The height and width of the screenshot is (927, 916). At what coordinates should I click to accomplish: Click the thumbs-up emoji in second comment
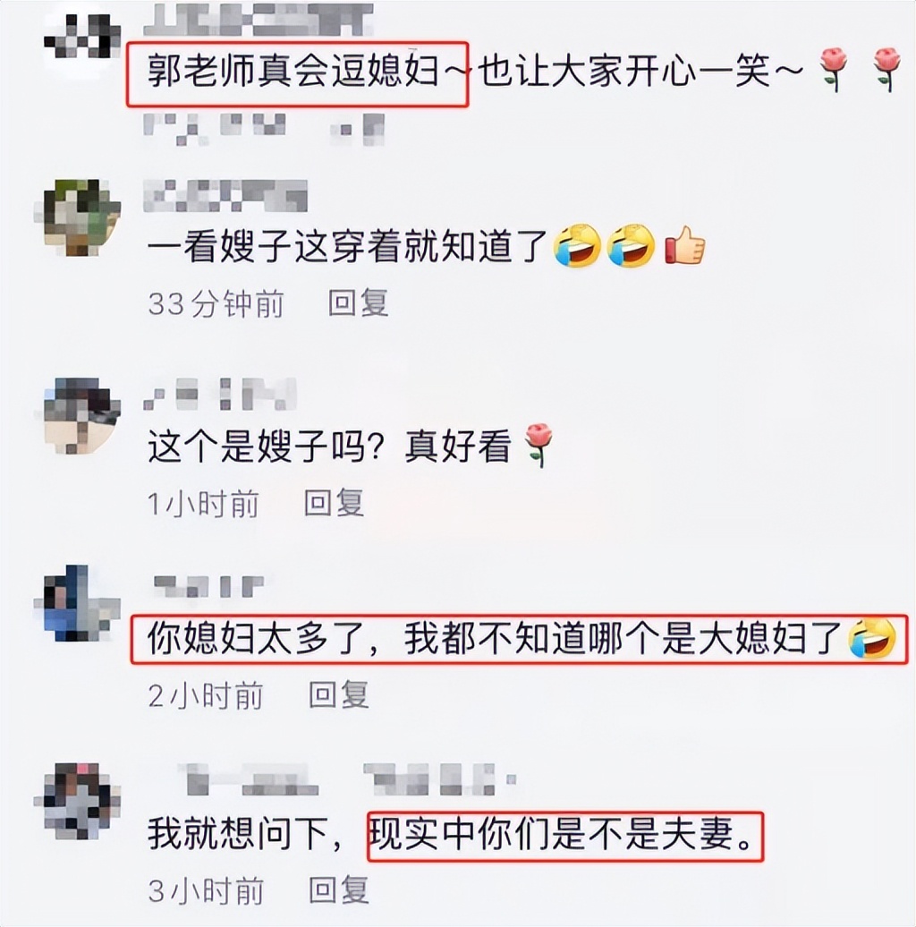pyautogui.click(x=685, y=245)
